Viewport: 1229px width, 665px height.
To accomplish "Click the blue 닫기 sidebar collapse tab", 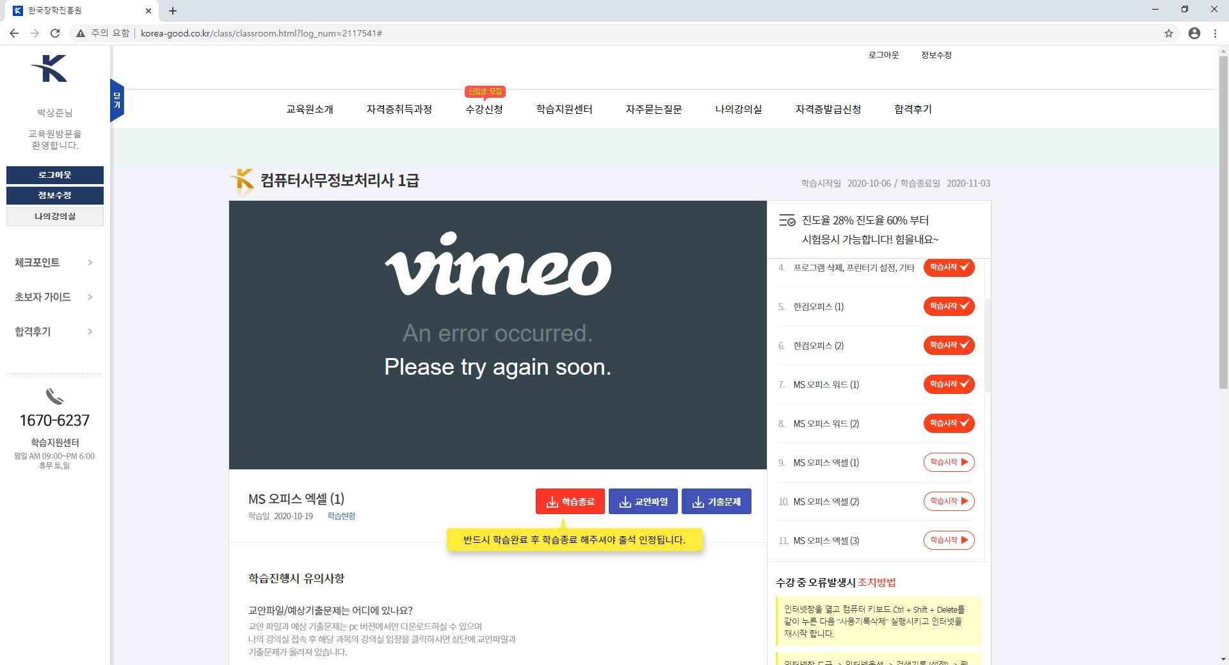I will (x=117, y=100).
